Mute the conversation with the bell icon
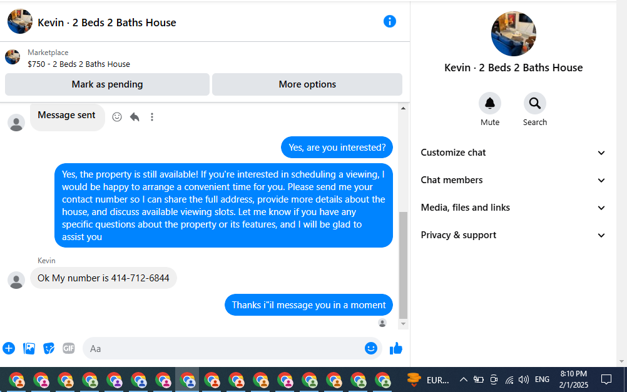Screen dimensions: 627x392 point(490,104)
